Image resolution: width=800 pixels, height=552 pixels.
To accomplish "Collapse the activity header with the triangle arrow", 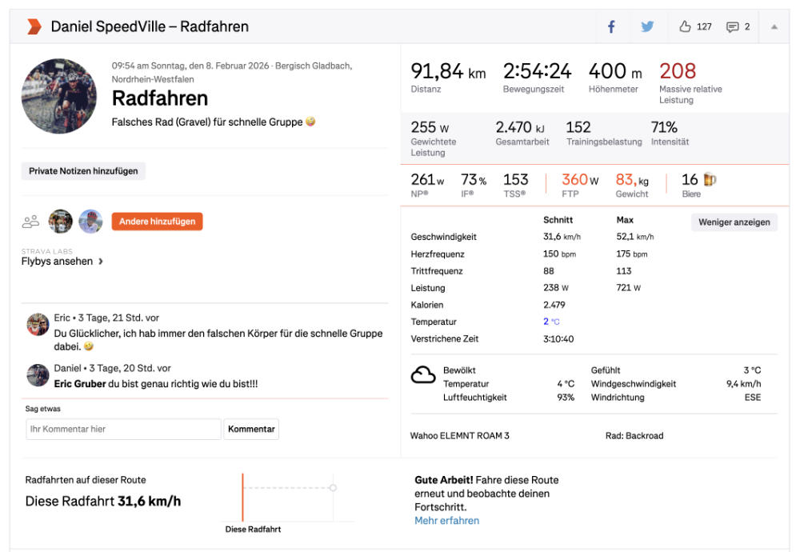I will 774,26.
